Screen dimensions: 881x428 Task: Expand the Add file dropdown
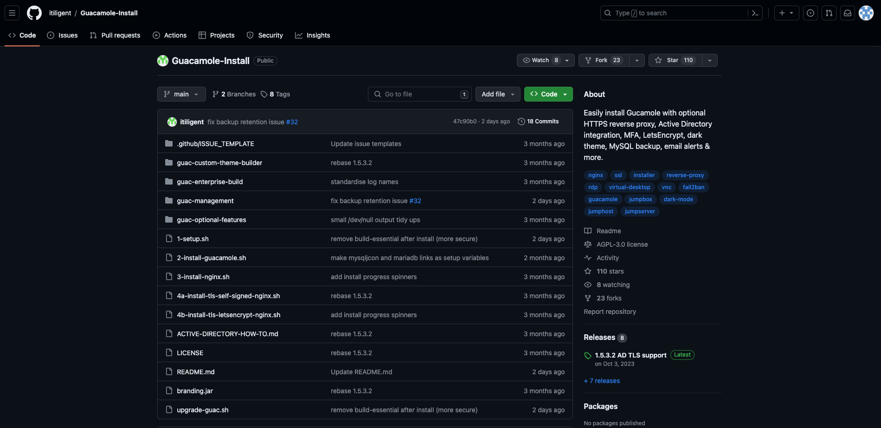pos(497,94)
